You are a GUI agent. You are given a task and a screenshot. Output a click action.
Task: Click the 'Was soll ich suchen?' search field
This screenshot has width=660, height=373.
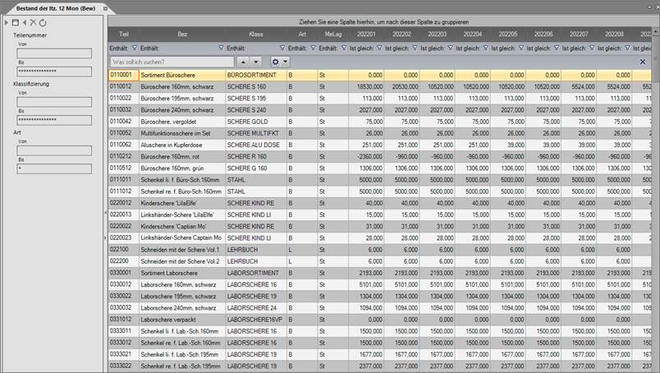click(x=171, y=62)
